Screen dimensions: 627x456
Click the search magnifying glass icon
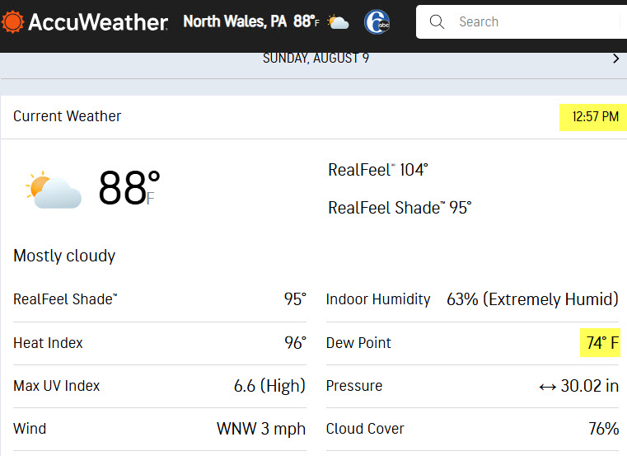coord(437,21)
